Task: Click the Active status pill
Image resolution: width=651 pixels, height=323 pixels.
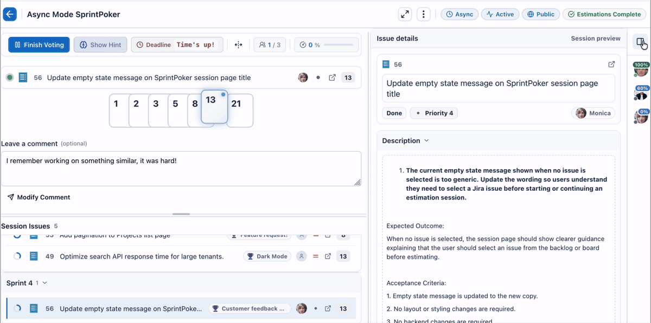Action: 500,15
